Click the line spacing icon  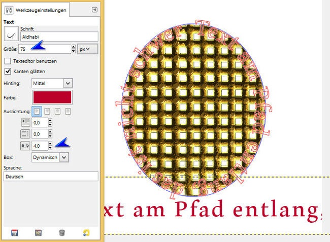pos(25,134)
